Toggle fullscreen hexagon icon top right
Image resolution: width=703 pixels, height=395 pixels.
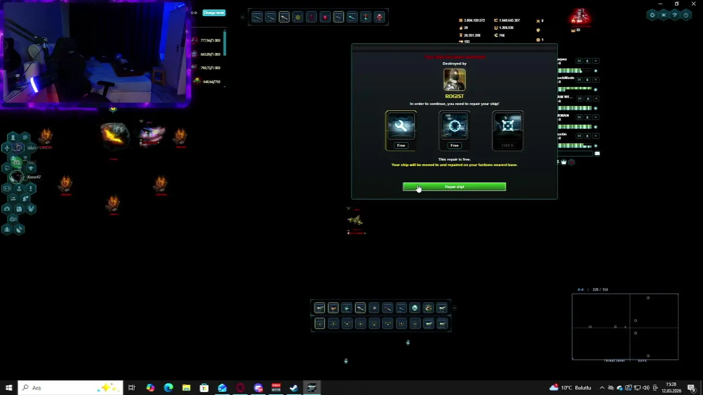tap(663, 15)
